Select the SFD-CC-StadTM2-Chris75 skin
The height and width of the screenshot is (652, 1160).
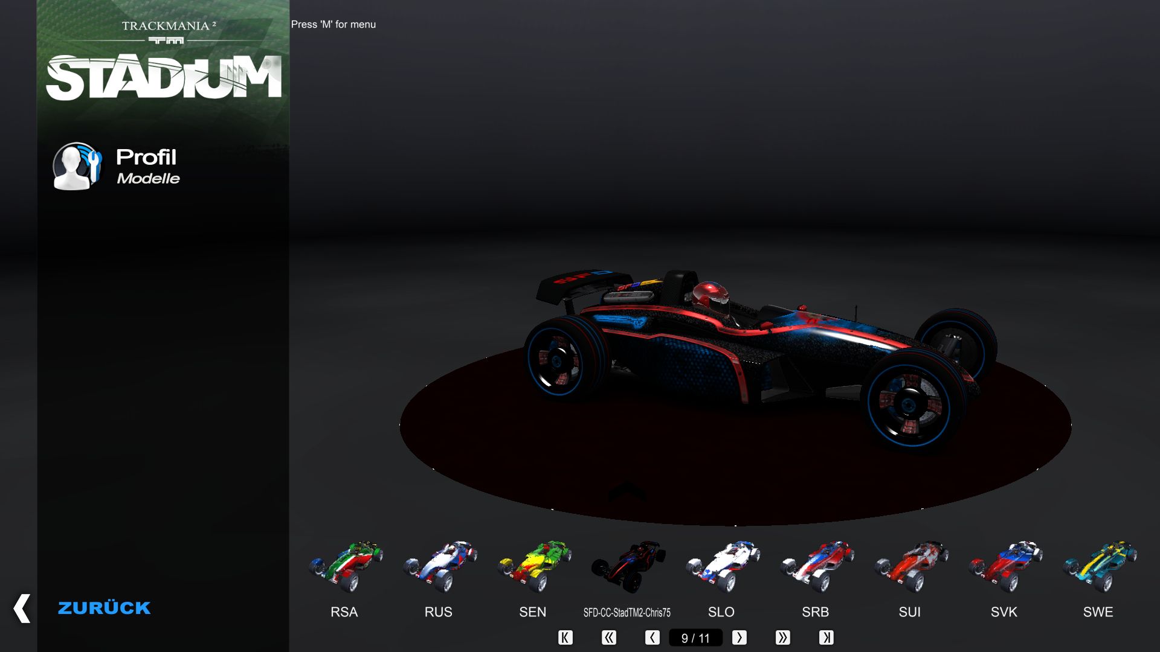627,567
